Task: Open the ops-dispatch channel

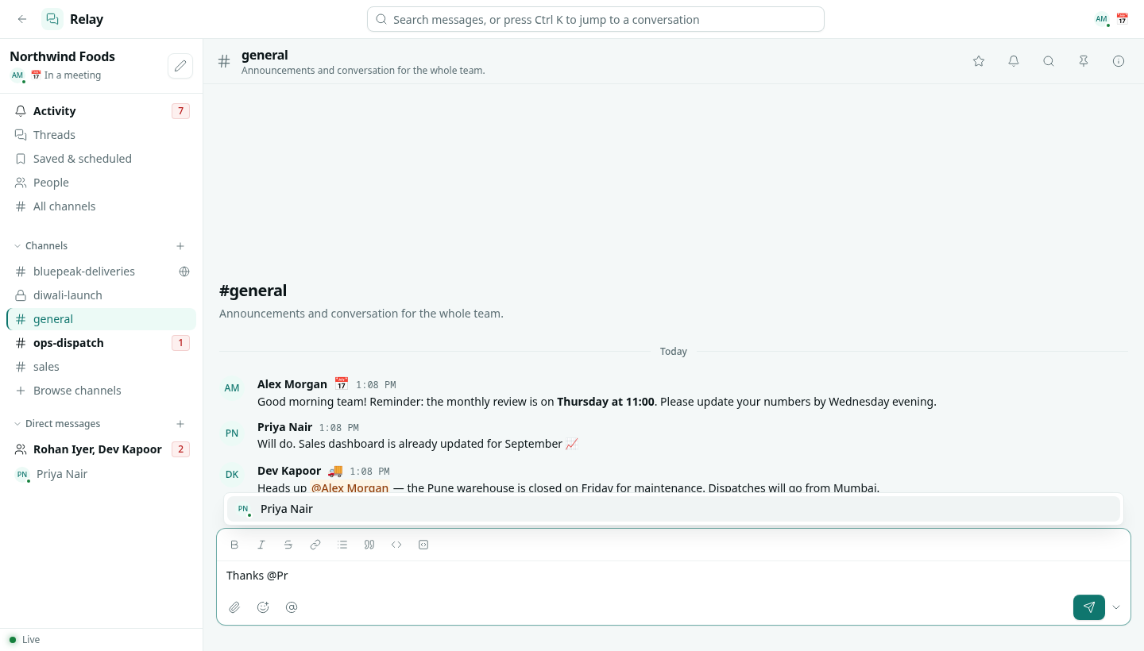Action: pos(101,343)
